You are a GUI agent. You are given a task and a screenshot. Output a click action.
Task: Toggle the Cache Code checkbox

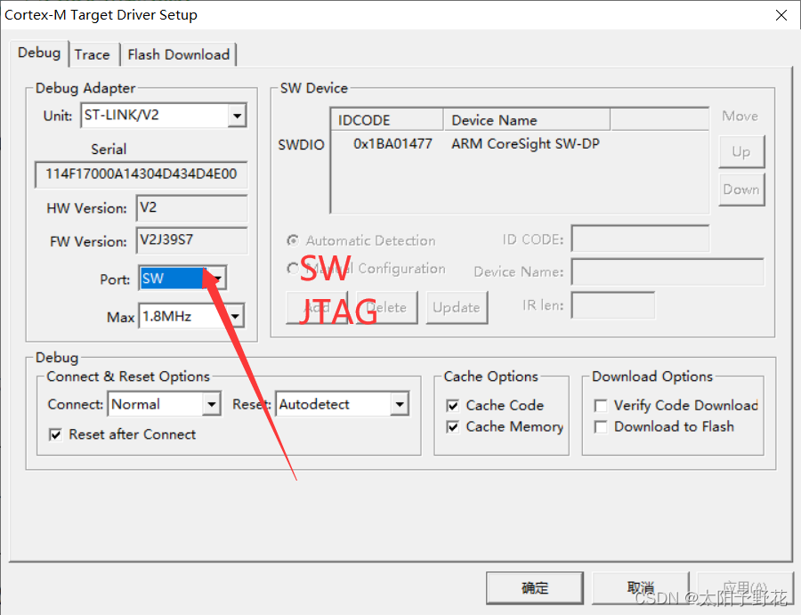[453, 406]
